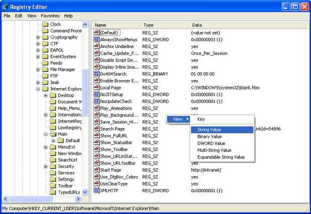Click the TypedURLs folder icon
This screenshot has height=214, width=311.
click(53, 192)
